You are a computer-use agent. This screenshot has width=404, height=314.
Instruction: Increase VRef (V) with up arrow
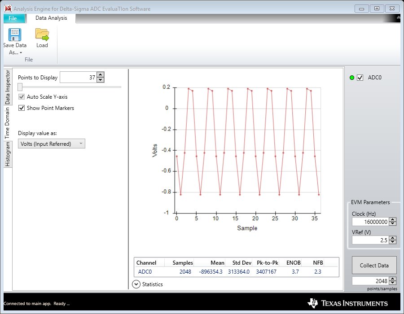tap(393, 238)
